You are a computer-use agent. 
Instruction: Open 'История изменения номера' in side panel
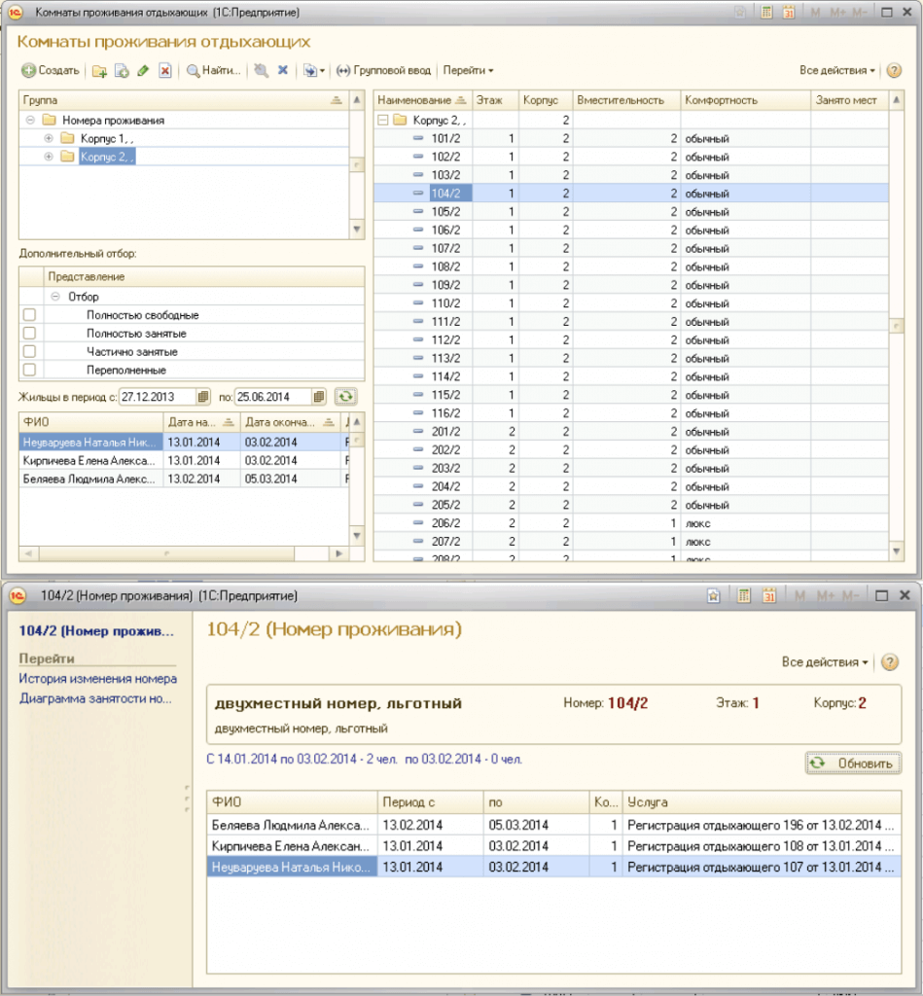click(x=97, y=679)
